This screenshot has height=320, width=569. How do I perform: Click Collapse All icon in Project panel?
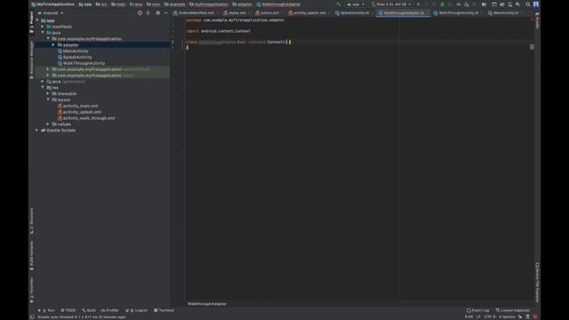[x=148, y=12]
